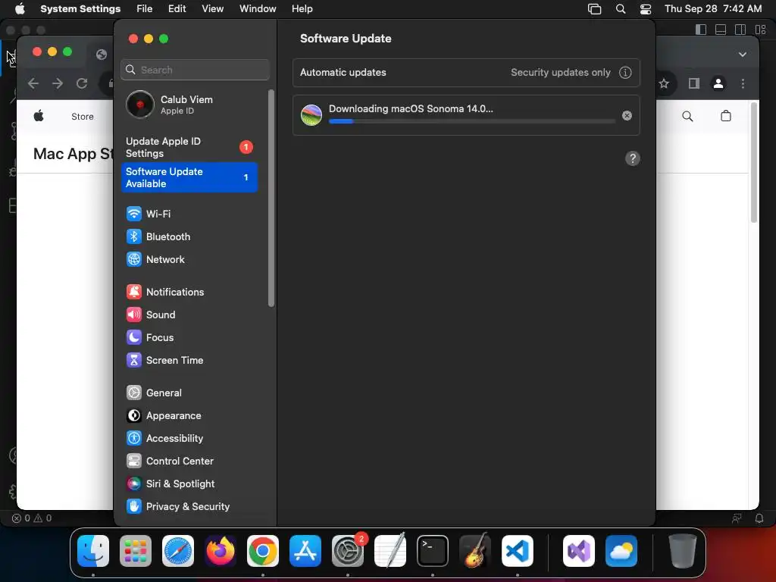This screenshot has width=776, height=582.
Task: Open Spotlight search in menu bar
Action: pos(620,9)
